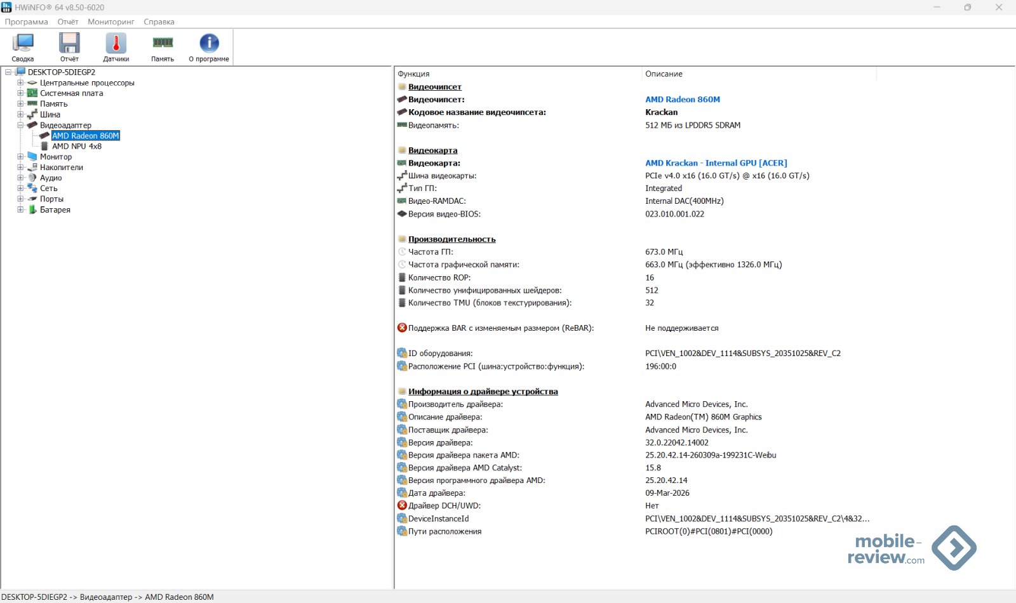Viewport: 1016px width, 603px height.
Task: Click the video BIOS value 023.010.001.022
Action: pyautogui.click(x=675, y=214)
